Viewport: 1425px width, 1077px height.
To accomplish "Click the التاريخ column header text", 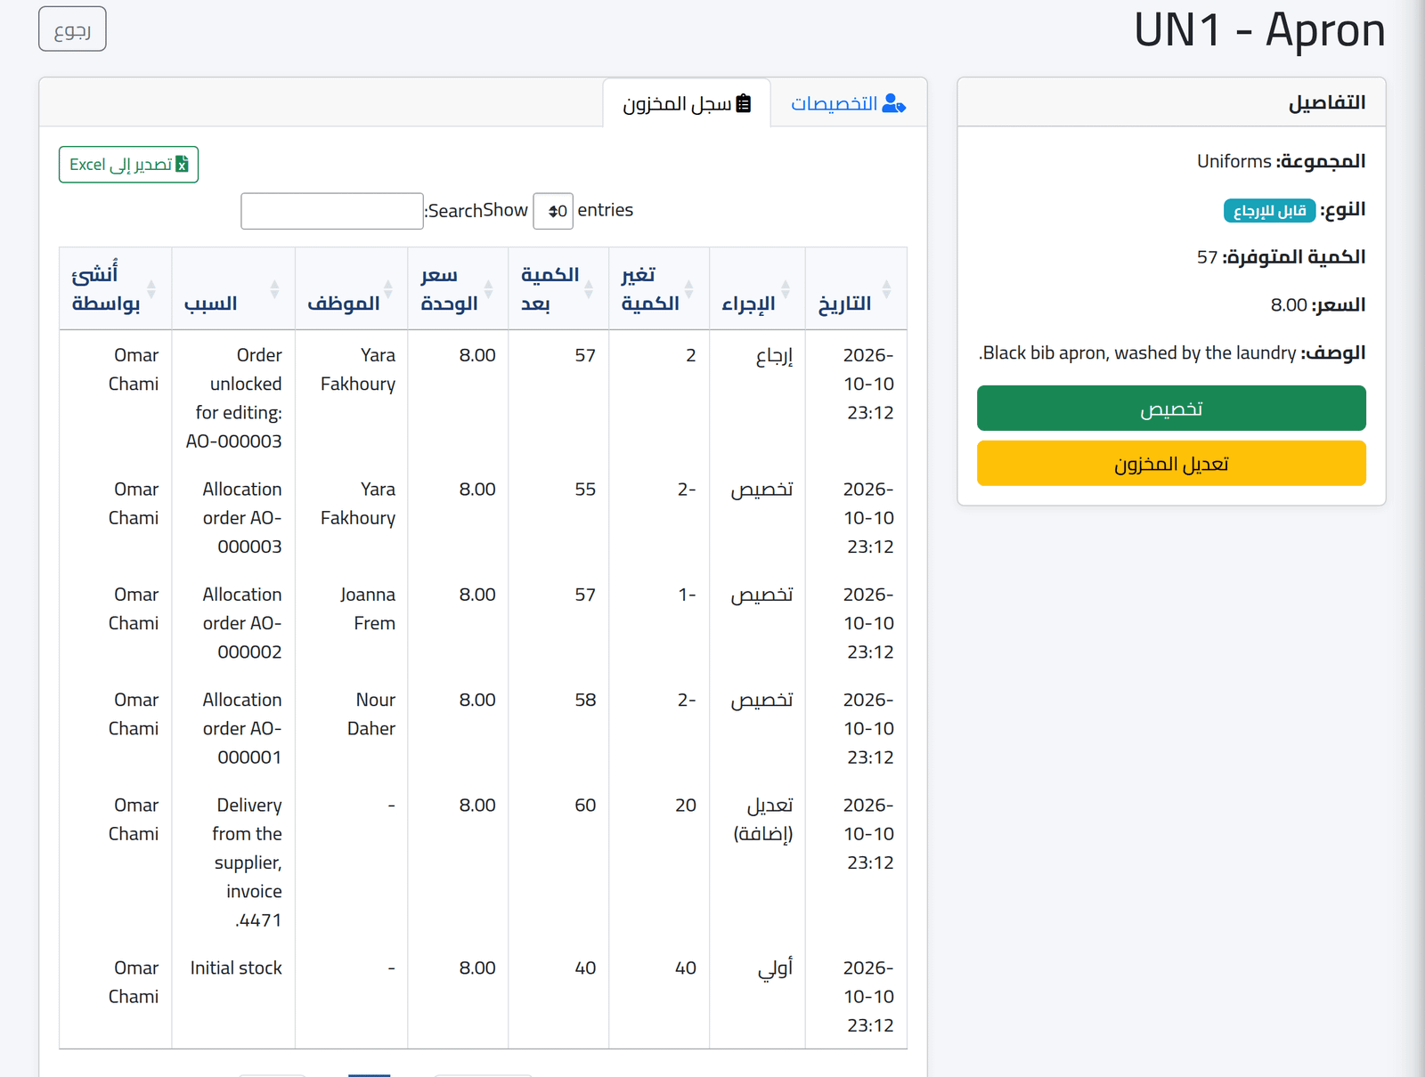I will pyautogui.click(x=844, y=304).
